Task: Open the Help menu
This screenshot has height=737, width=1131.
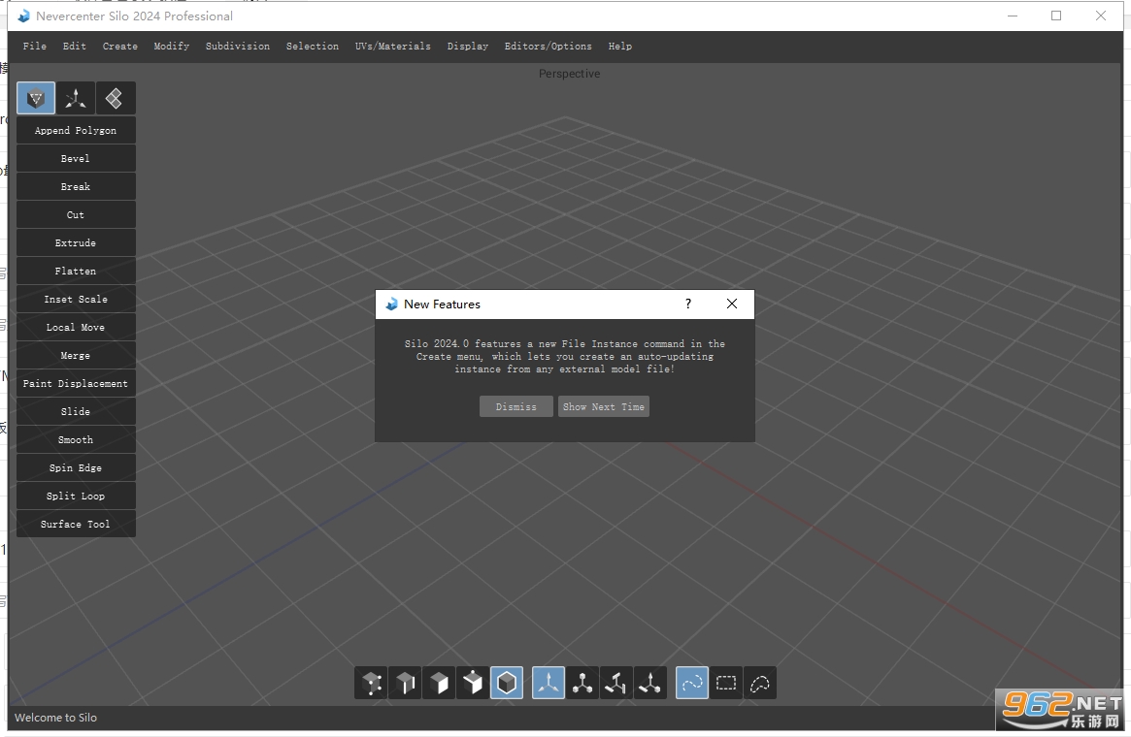Action: tap(619, 47)
